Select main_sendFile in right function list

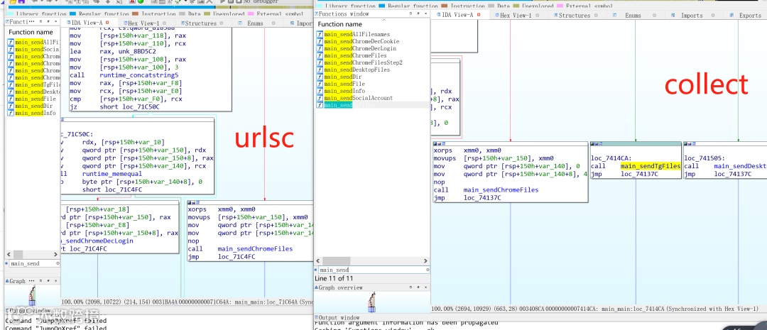coord(373,84)
